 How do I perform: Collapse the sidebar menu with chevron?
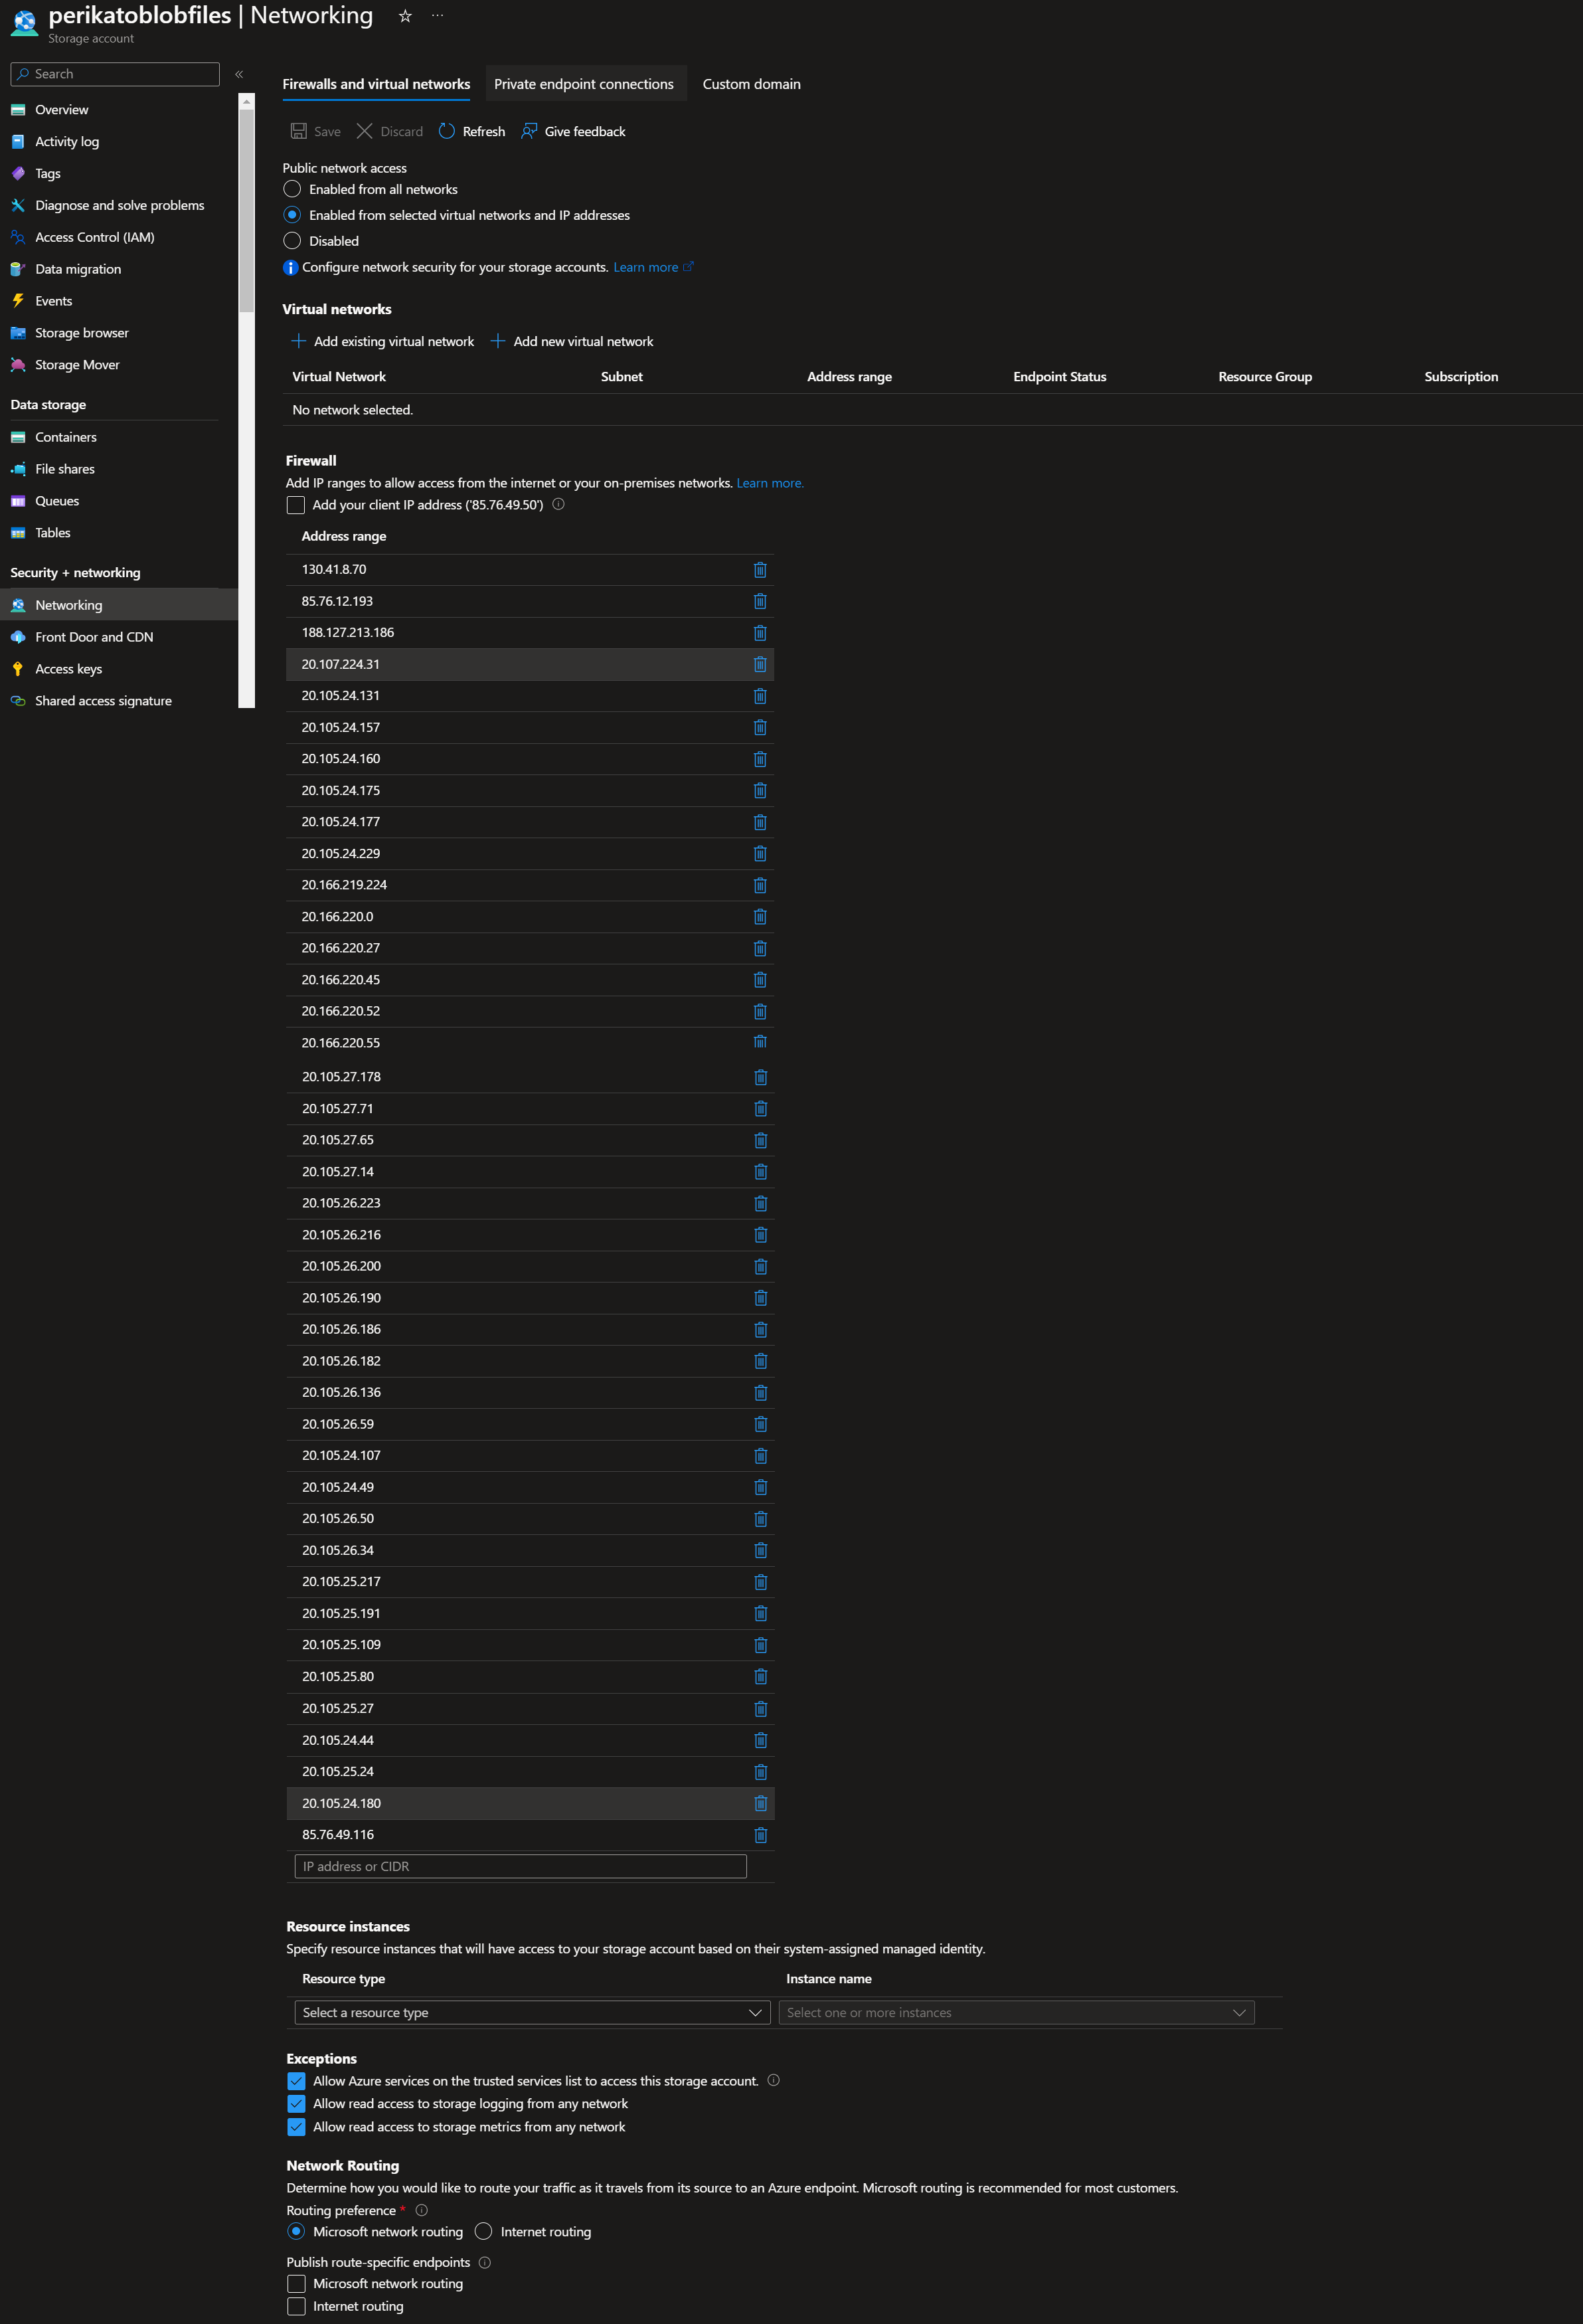(x=239, y=74)
